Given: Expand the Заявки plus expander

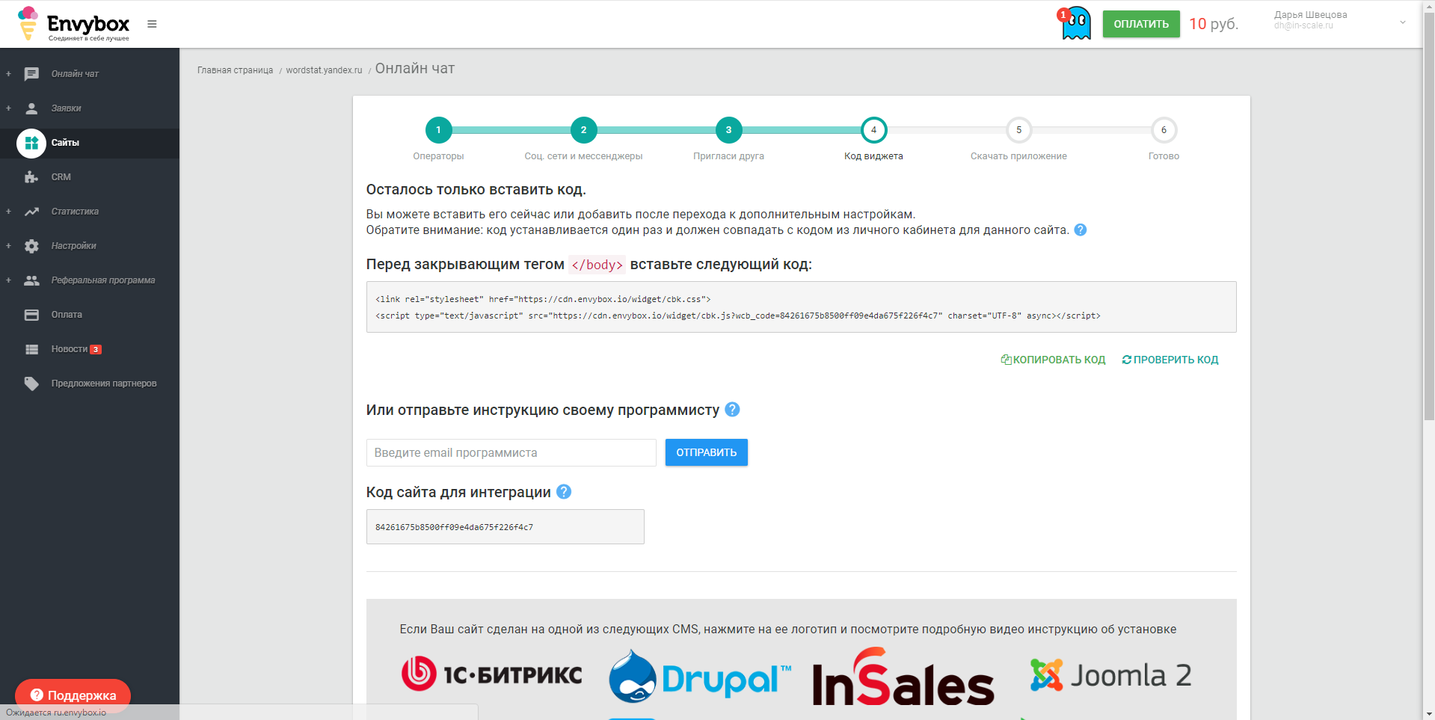Looking at the screenshot, I should (8, 108).
